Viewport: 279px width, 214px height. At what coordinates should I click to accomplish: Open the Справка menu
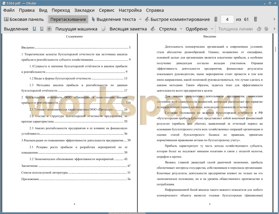click(x=155, y=10)
